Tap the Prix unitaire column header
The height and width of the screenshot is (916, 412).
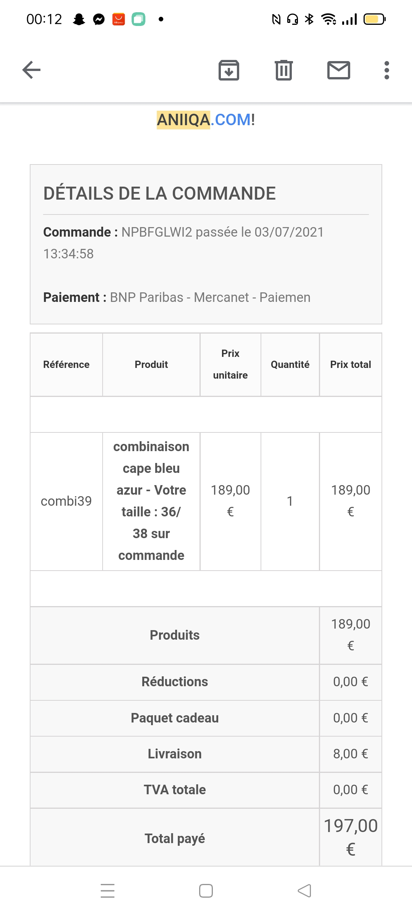pyautogui.click(x=230, y=364)
